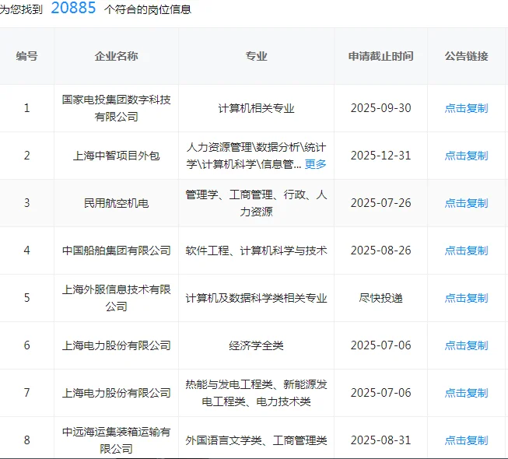Screen dimensions: 508x459
Task: Click major 热能与发电工程类、新能源发电工程类
Action: [256, 393]
